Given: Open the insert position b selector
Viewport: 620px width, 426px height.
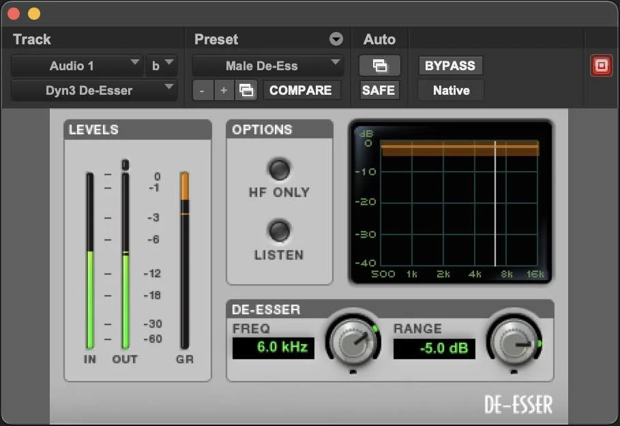Looking at the screenshot, I should (x=162, y=65).
